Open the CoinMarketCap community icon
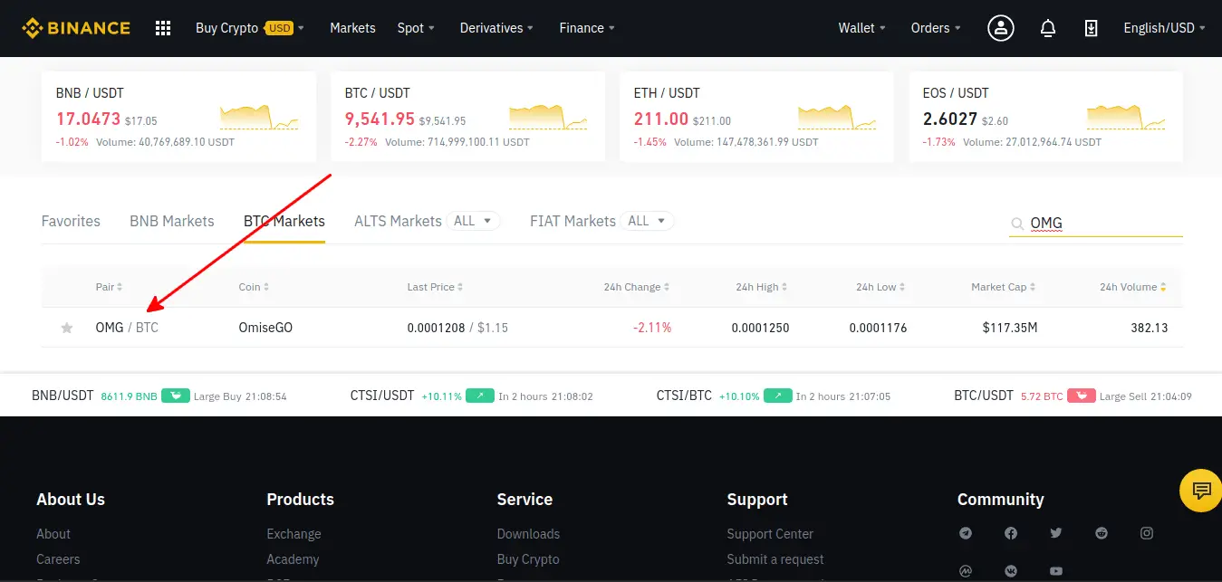1222x582 pixels. pos(966,571)
